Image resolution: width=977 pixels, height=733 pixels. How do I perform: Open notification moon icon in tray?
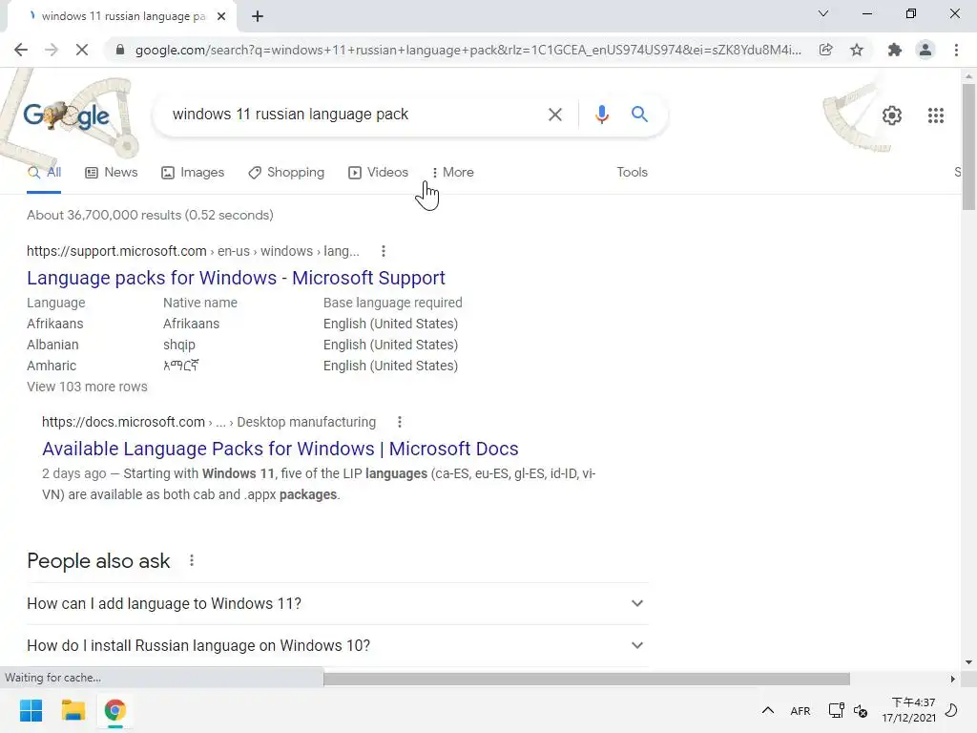(x=951, y=710)
